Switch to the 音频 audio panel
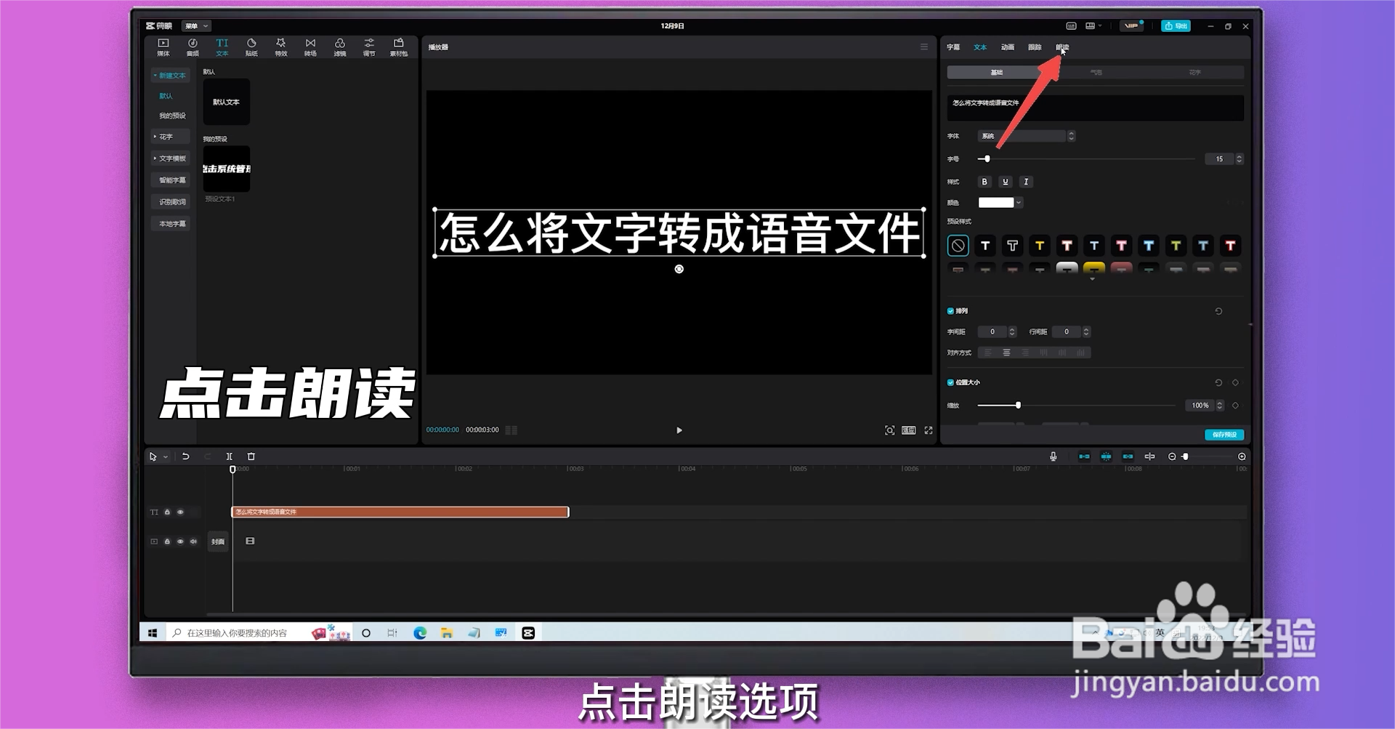The width and height of the screenshot is (1395, 729). point(192,47)
